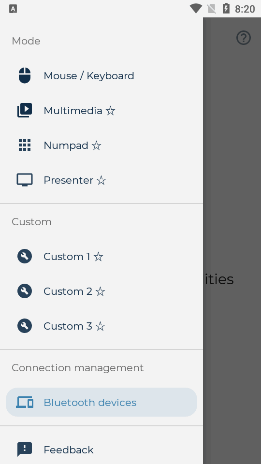
Task: Tap the Custom 1 wrench icon
Action: coord(25,256)
